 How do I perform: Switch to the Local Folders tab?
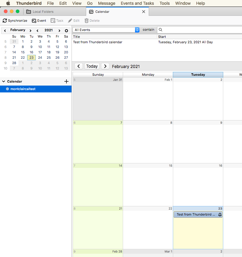point(55,12)
